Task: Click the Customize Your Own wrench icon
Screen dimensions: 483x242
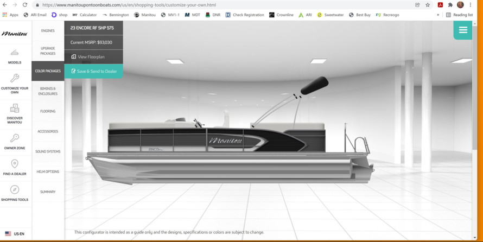Action: point(15,78)
